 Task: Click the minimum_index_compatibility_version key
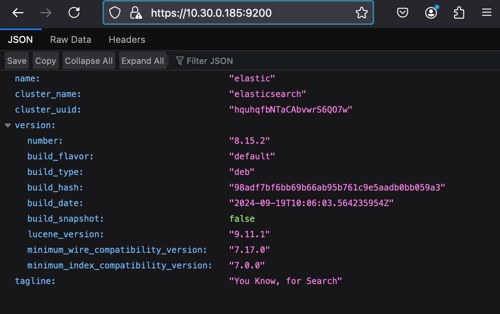tap(120, 266)
